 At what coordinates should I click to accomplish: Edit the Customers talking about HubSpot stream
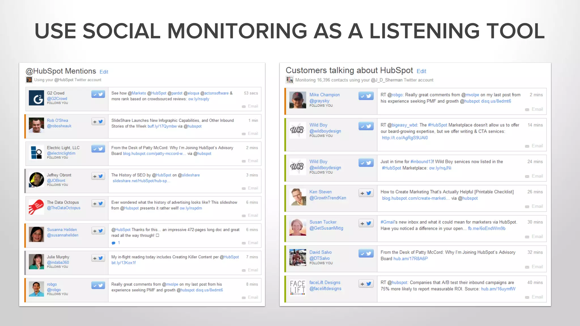click(421, 71)
